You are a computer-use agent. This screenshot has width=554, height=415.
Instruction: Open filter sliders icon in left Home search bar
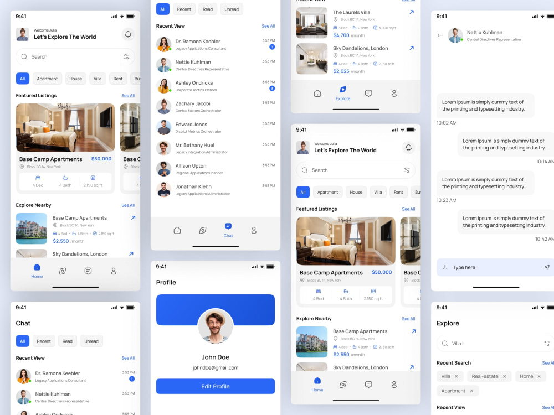pos(126,57)
